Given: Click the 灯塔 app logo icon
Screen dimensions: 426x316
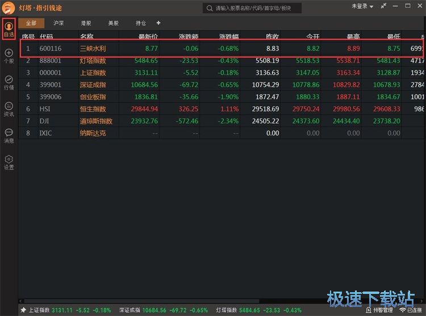Looking at the screenshot, I should click(x=9, y=7).
